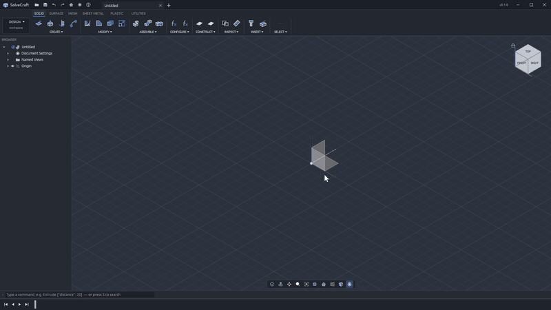Collapse the Untitled root node
Image resolution: width=551 pixels, height=310 pixels.
[x=4, y=47]
